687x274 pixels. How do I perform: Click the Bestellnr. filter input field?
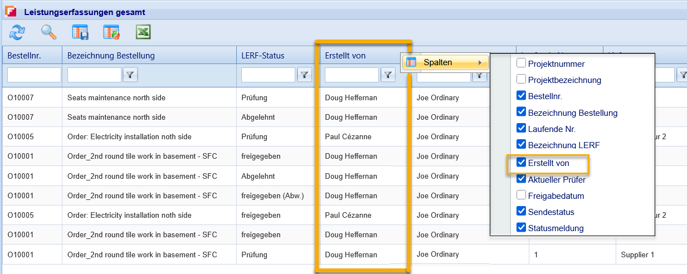(x=34, y=75)
